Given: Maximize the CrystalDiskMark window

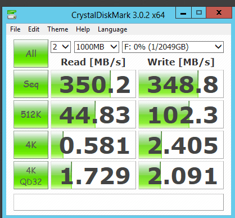Looking at the screenshot, I should (x=198, y=12).
